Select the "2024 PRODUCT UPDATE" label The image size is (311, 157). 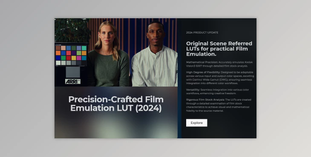tap(202, 33)
